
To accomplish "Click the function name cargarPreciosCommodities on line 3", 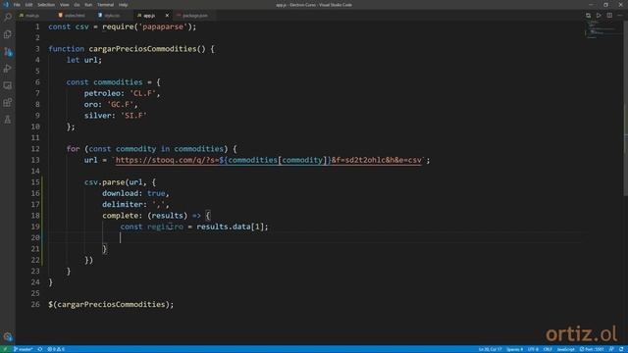I will click(x=142, y=49).
